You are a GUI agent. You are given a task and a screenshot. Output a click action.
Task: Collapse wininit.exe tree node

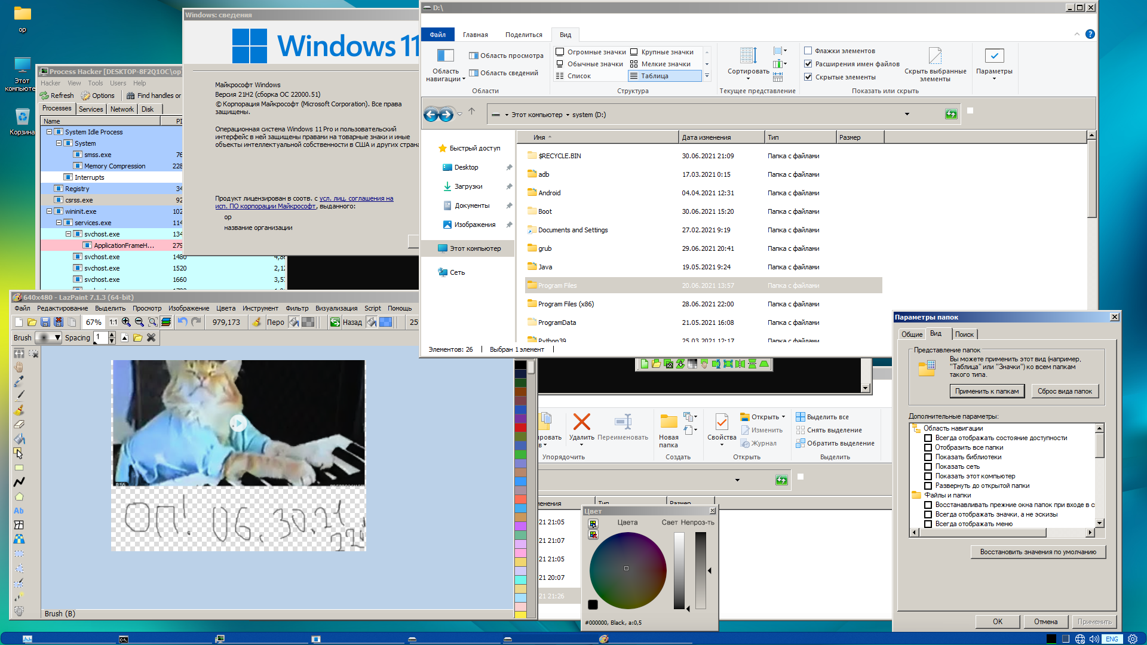coord(49,211)
